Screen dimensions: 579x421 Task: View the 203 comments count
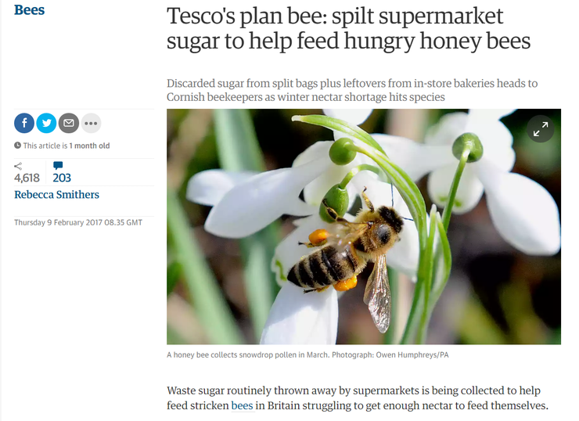pyautogui.click(x=62, y=178)
